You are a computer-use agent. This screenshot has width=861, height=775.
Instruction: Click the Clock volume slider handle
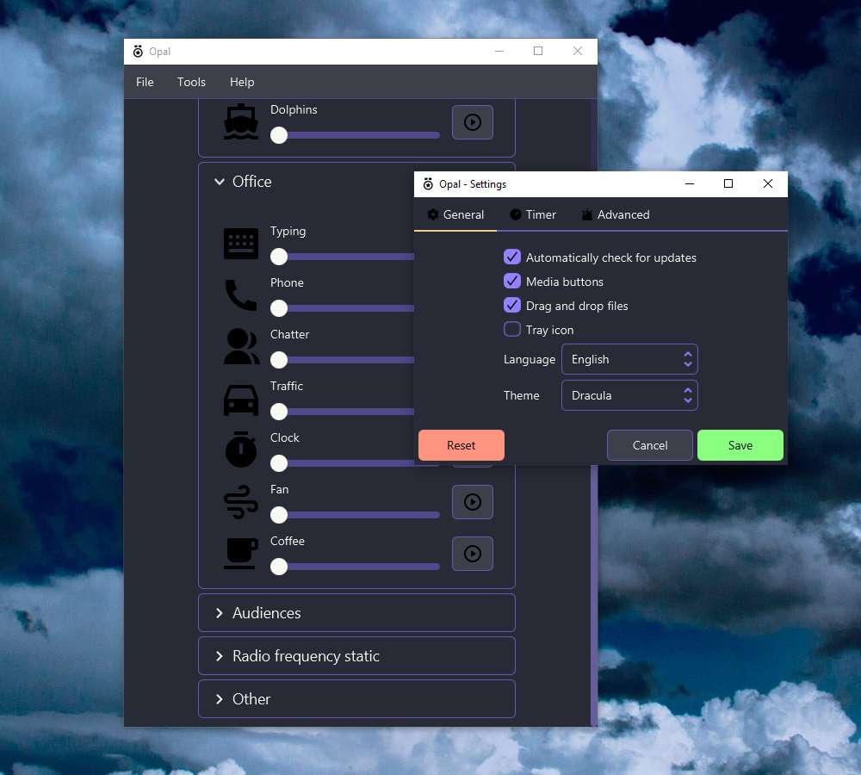(x=279, y=463)
